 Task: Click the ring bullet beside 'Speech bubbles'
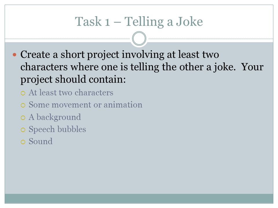point(23,130)
